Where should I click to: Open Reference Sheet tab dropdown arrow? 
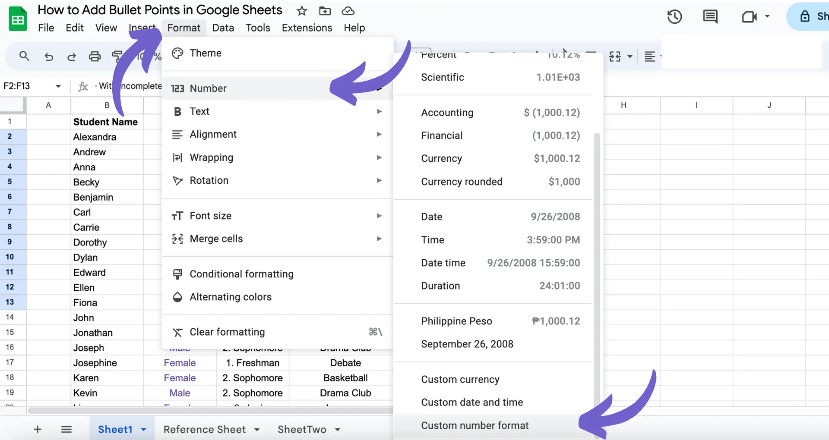(x=257, y=430)
